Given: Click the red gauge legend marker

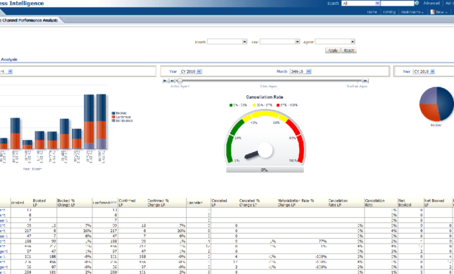Looking at the screenshot, I should pyautogui.click(x=278, y=105).
